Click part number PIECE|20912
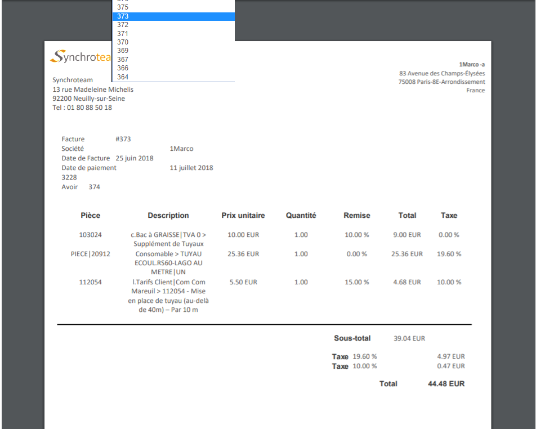The width and height of the screenshot is (536, 429). pyautogui.click(x=90, y=254)
